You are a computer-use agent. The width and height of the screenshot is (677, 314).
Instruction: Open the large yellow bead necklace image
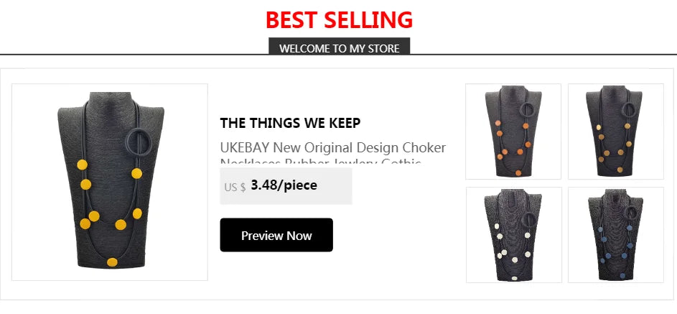(x=110, y=182)
